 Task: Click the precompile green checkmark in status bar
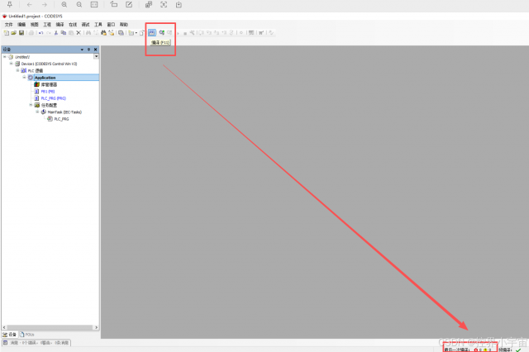[x=518, y=350]
